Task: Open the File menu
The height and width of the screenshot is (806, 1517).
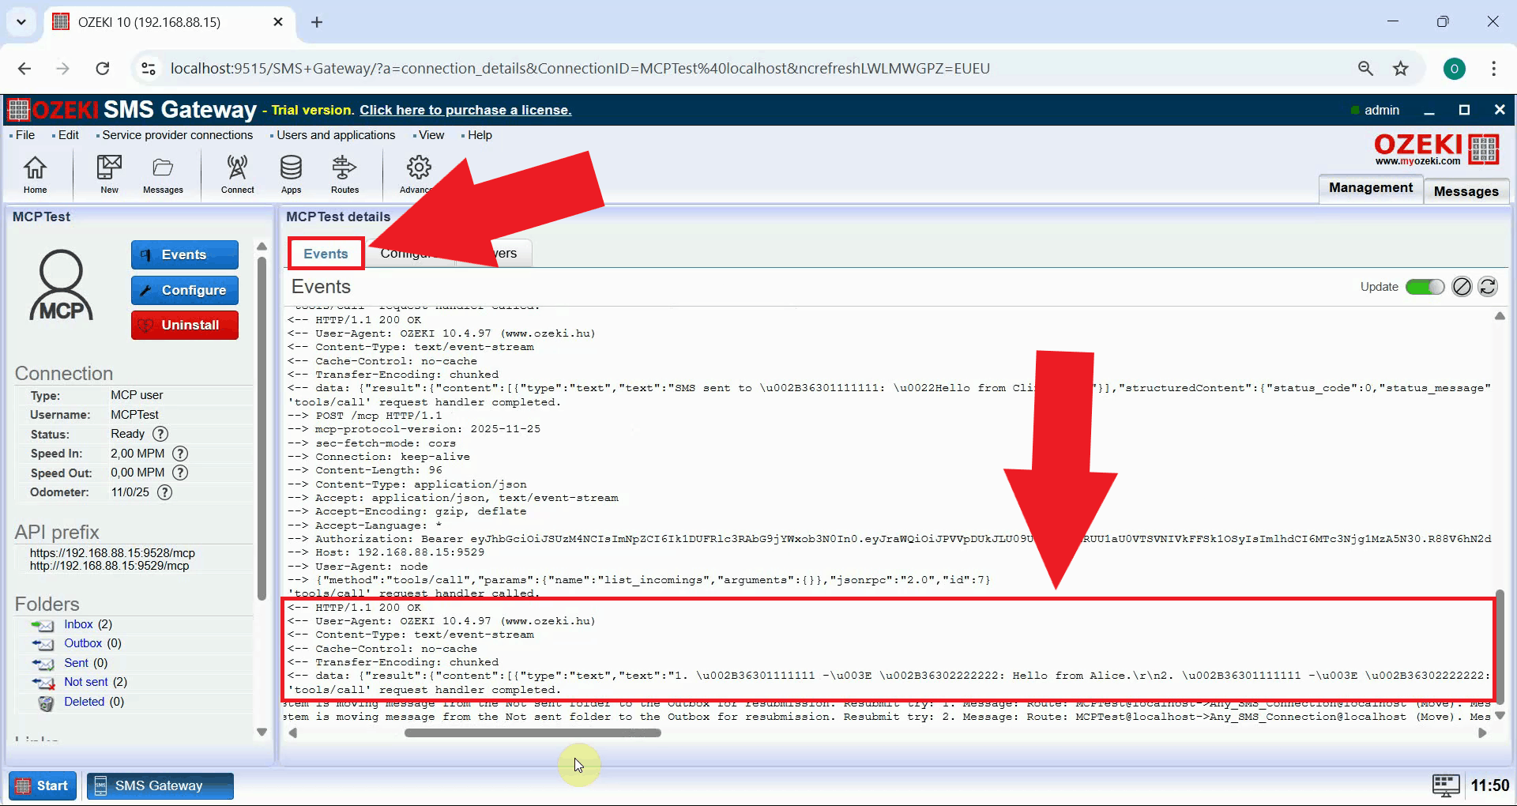Action: click(25, 135)
